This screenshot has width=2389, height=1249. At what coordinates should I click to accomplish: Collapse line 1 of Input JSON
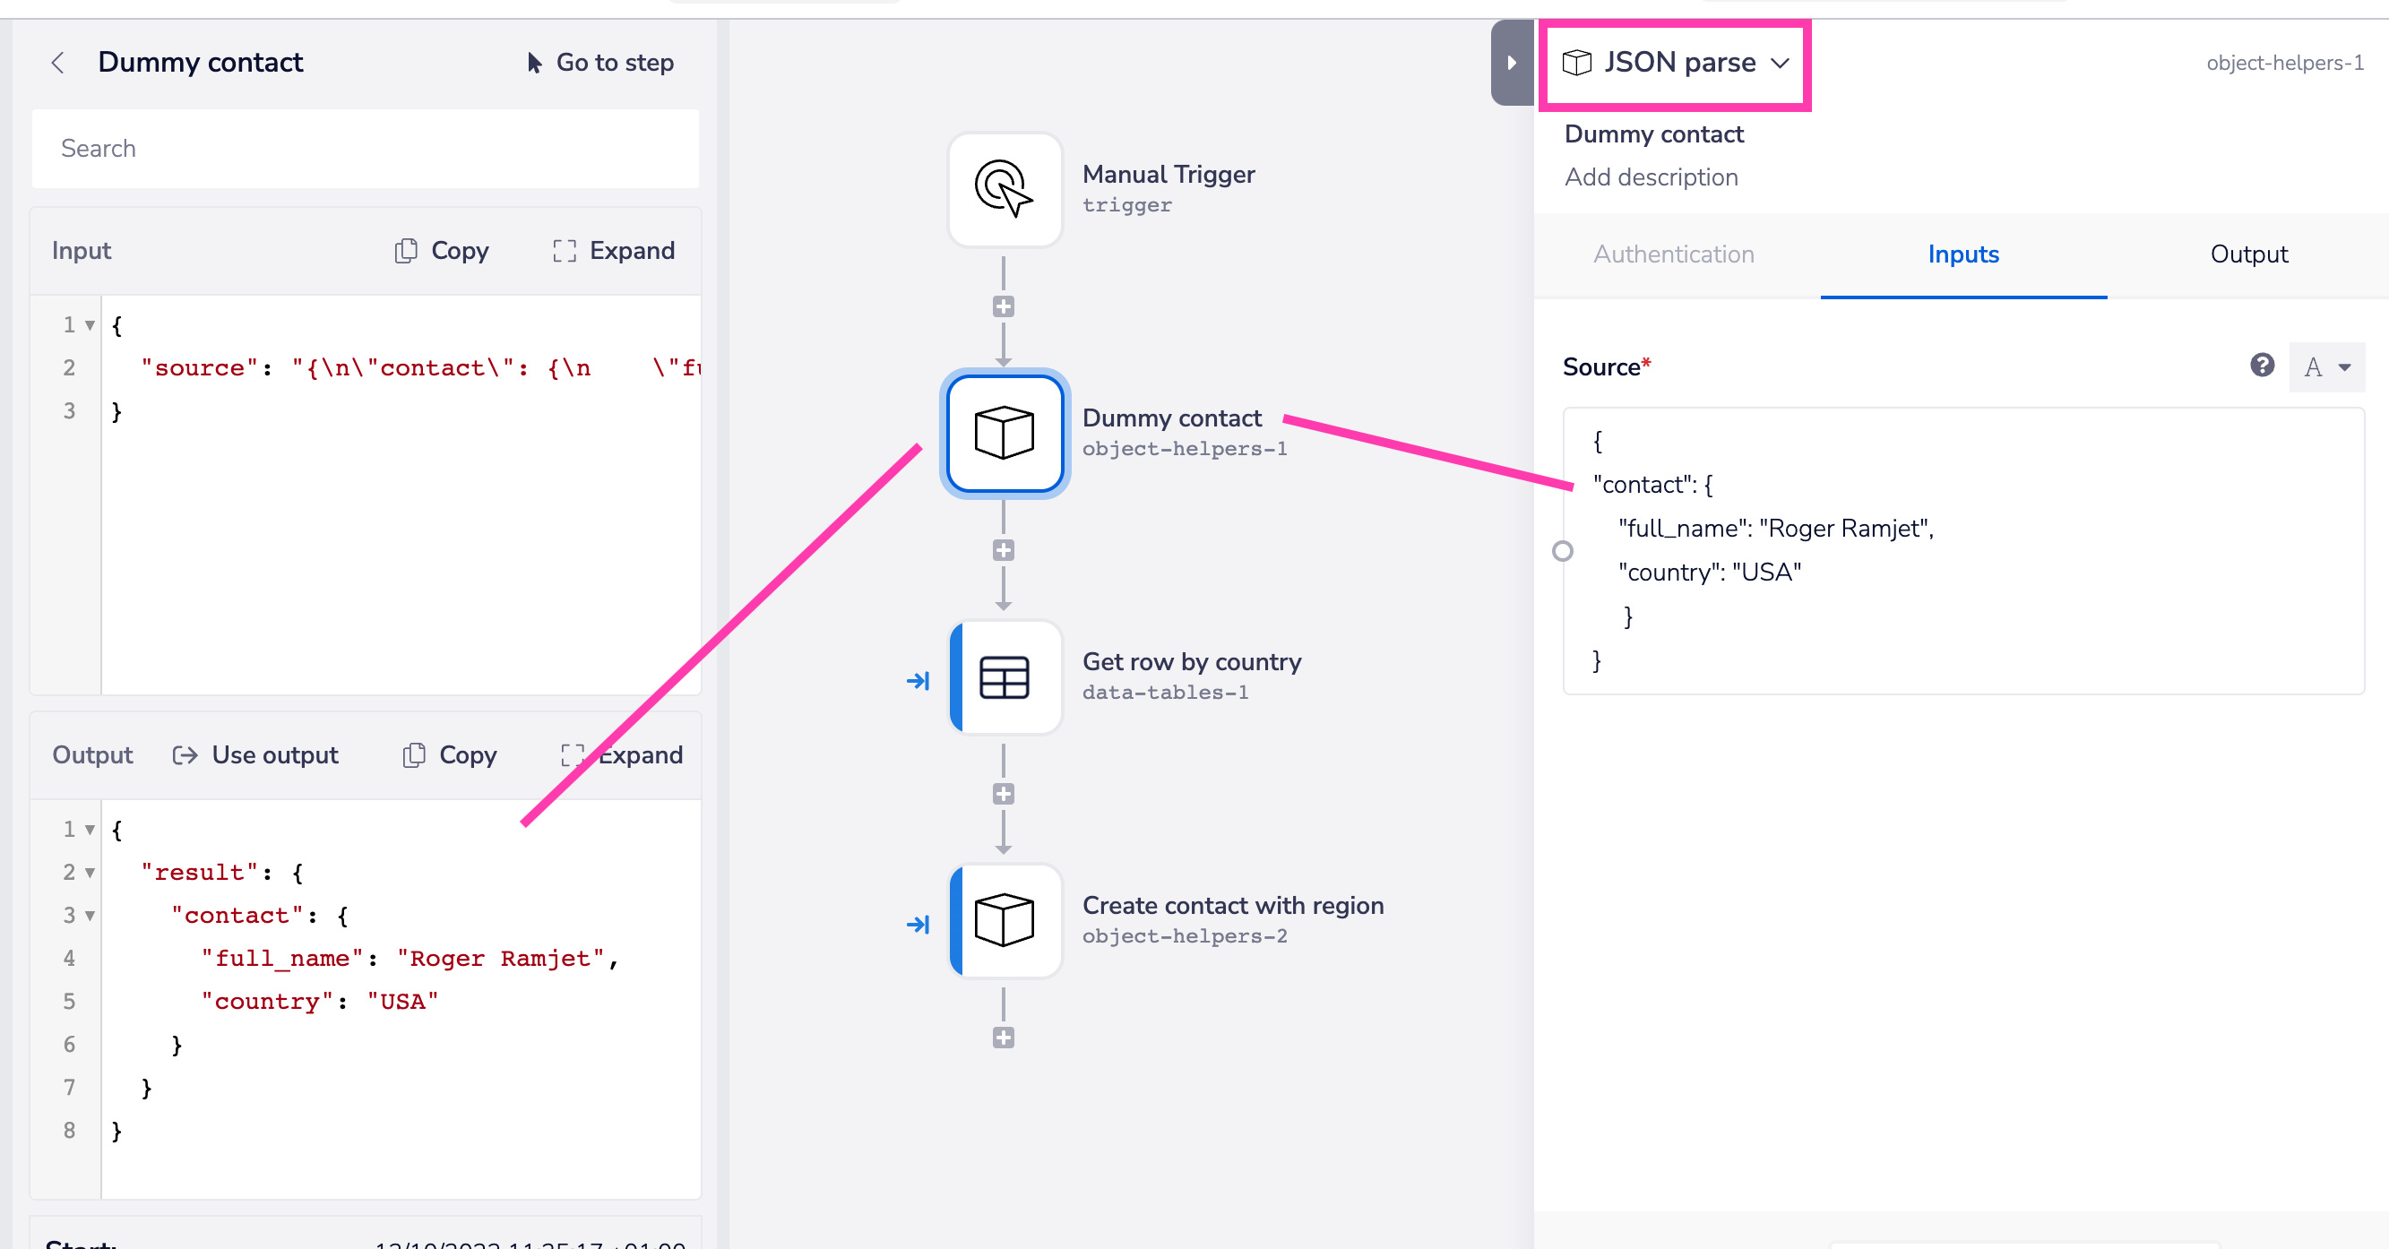click(90, 325)
